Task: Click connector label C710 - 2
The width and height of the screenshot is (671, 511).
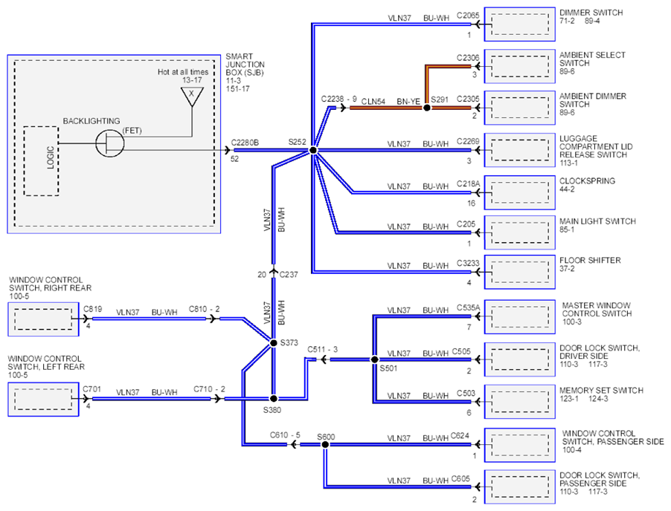Action: [x=209, y=388]
